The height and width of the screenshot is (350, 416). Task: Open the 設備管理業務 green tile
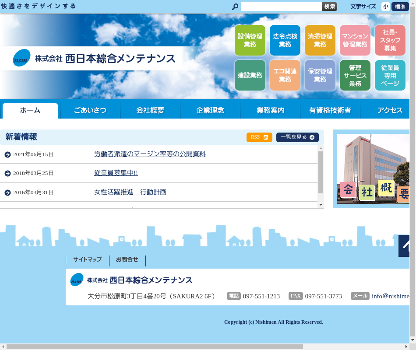click(x=250, y=40)
